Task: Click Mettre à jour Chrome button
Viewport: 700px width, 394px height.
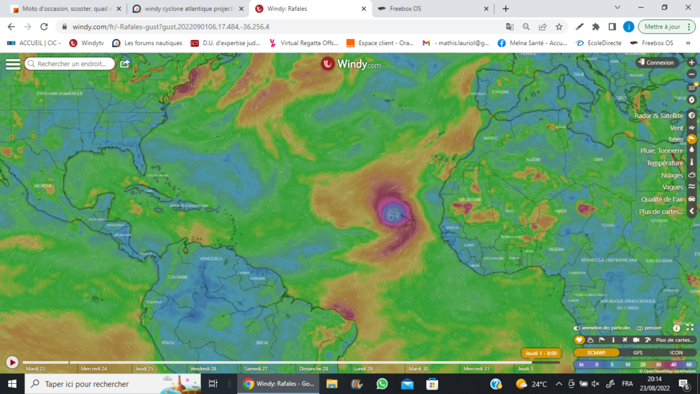Action: tap(667, 27)
